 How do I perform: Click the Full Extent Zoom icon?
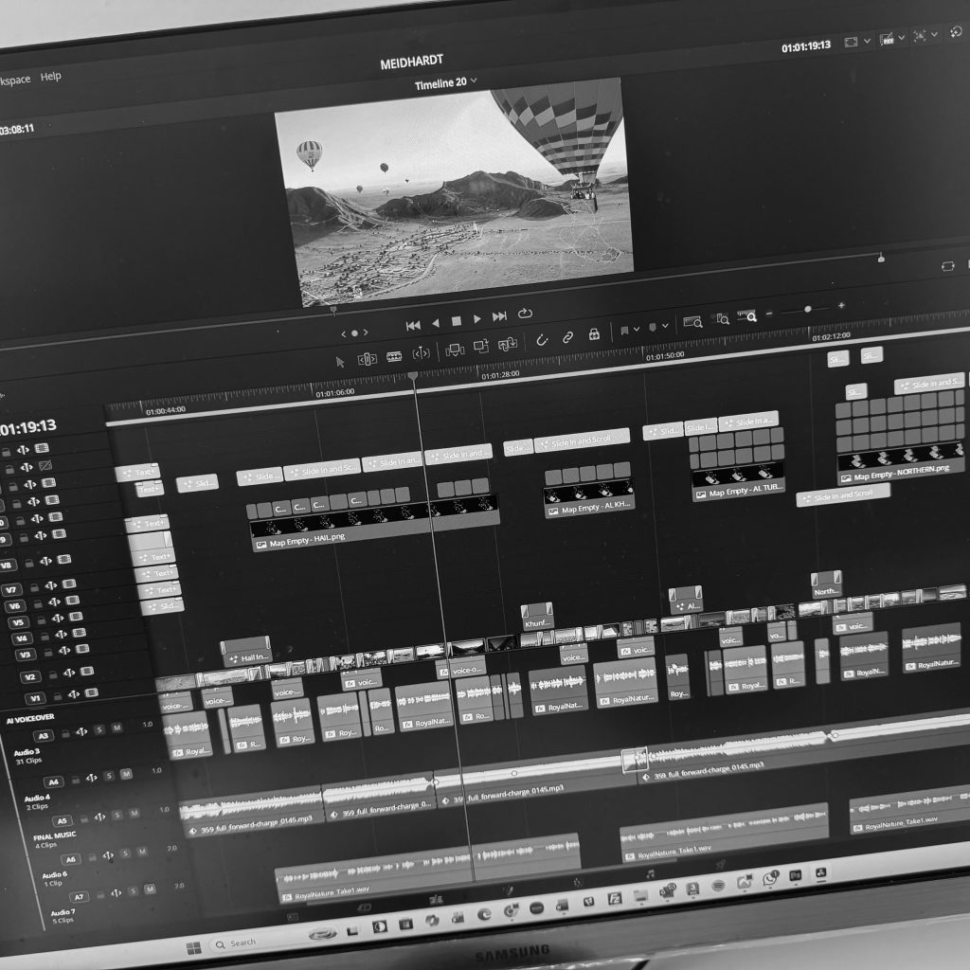coord(692,322)
